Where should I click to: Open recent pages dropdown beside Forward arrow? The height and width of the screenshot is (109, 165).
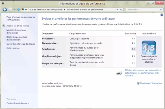click(x=14, y=10)
